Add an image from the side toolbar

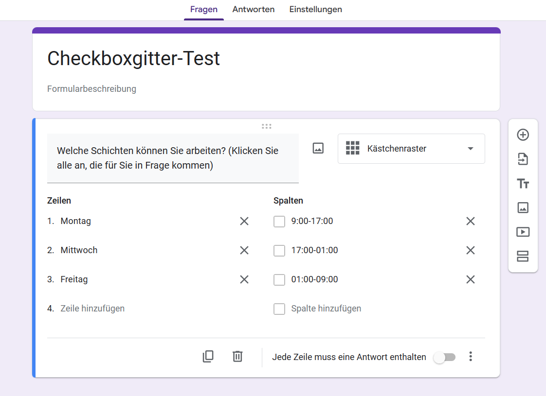point(523,208)
